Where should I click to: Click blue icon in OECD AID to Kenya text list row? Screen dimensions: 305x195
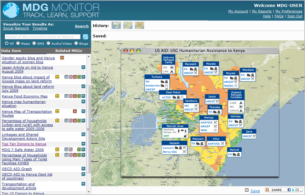(83, 174)
